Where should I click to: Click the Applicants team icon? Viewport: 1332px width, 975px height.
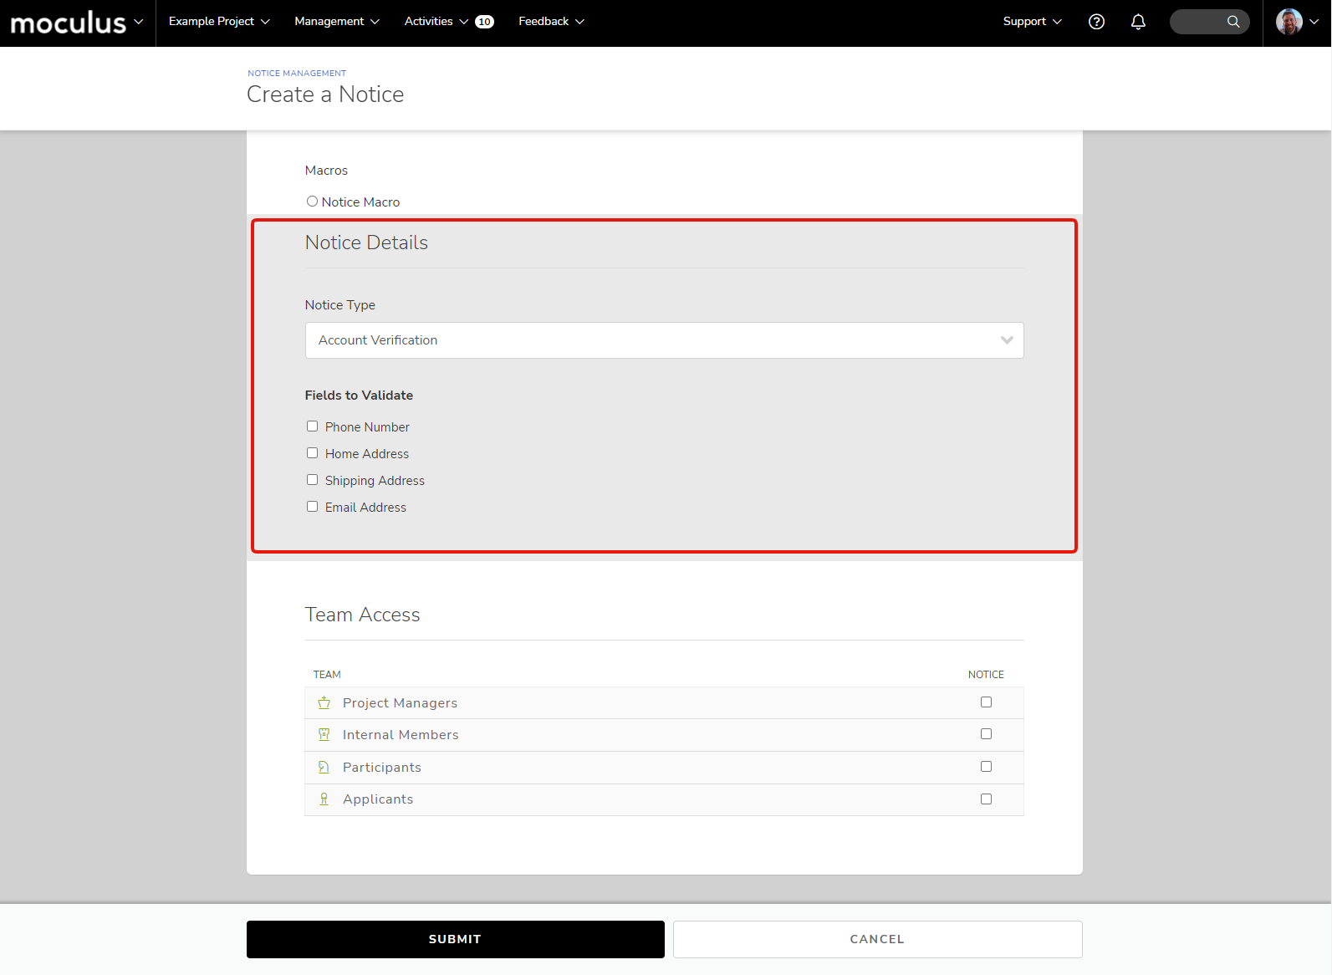tap(324, 799)
